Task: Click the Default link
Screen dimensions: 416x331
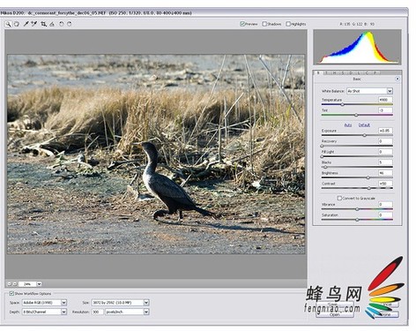Action: coord(364,125)
